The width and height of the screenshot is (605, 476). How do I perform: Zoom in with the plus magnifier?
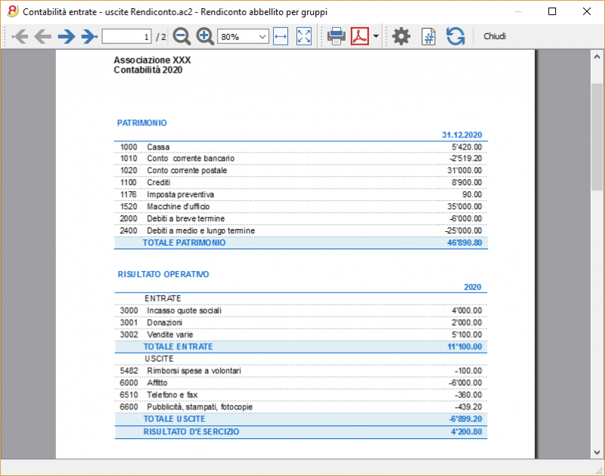[x=205, y=36]
